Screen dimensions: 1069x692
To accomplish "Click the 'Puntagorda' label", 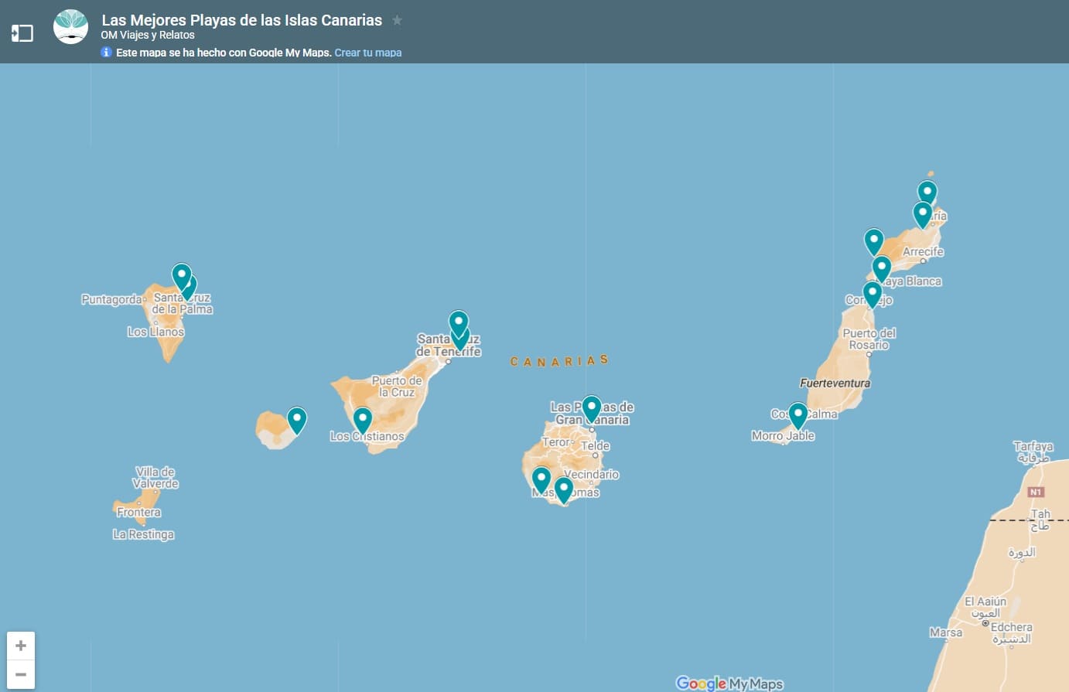I will click(x=112, y=299).
